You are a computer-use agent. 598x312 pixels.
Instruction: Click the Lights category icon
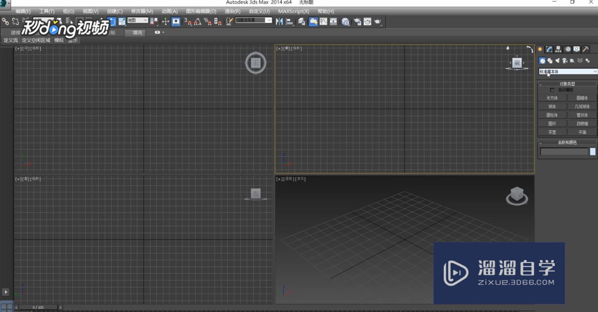558,61
